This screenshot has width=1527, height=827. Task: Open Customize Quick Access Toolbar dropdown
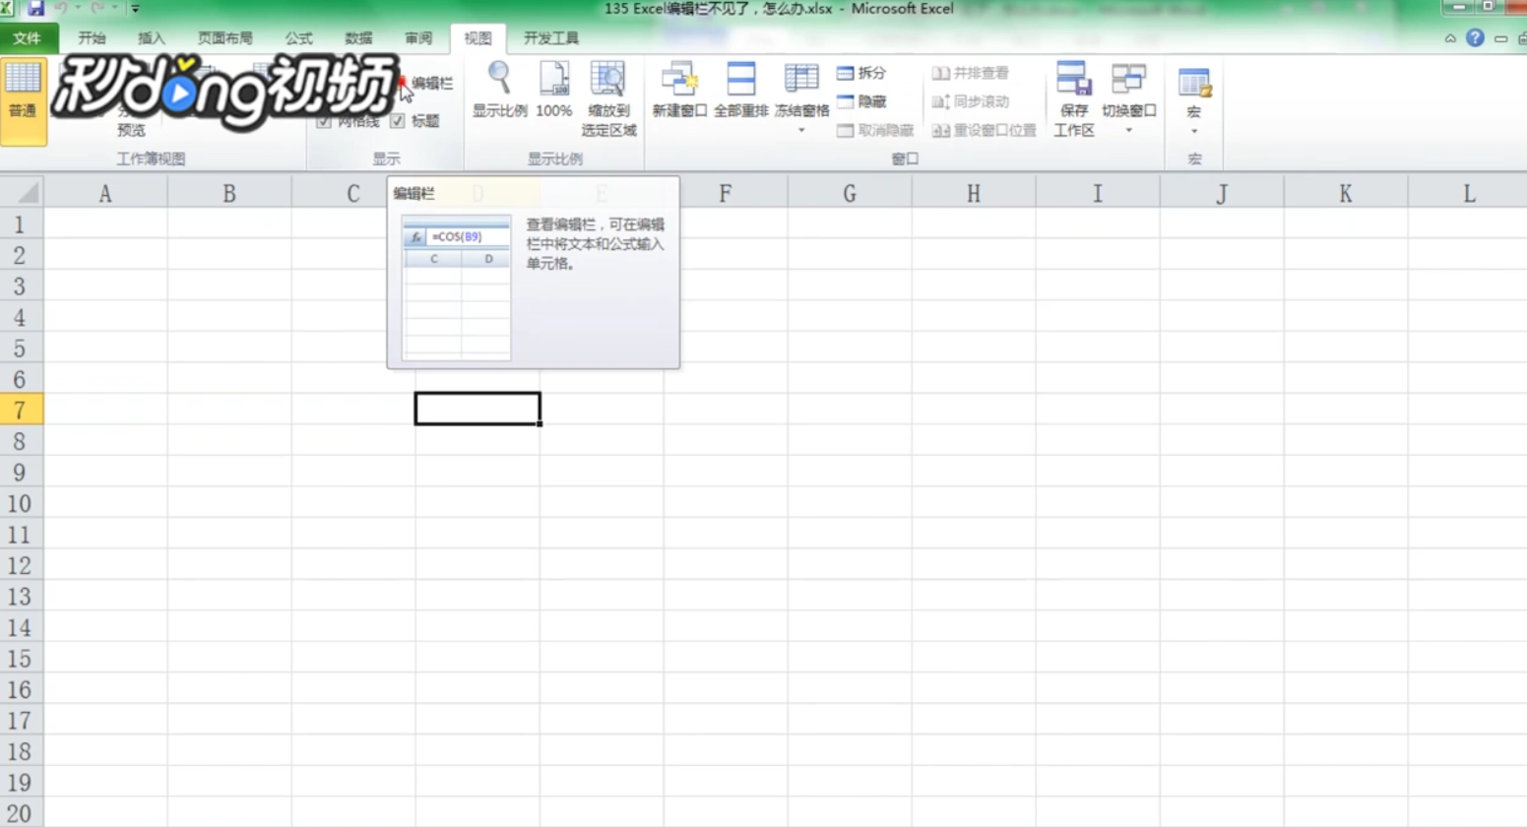pyautogui.click(x=135, y=8)
